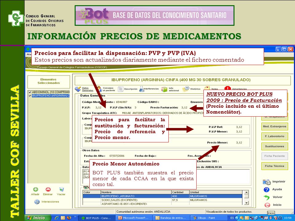Click the Med. Extranjeros button
The height and width of the screenshot is (221, 295).
coord(274,126)
